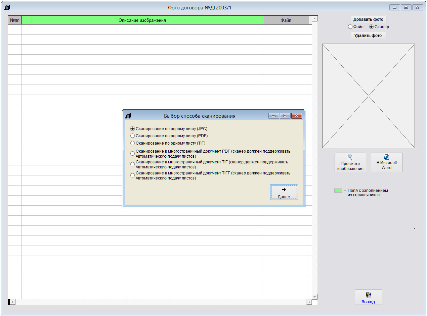
Task: Click the vertical scrollbar down arrow
Action: point(314,297)
